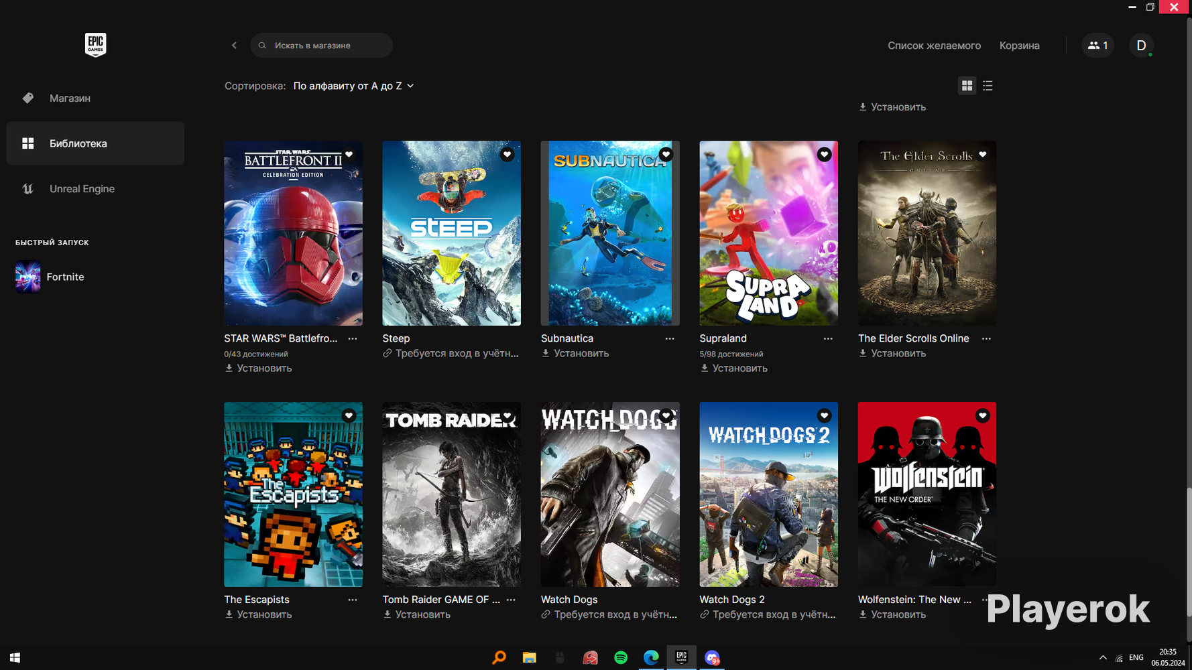Image resolution: width=1192 pixels, height=670 pixels.
Task: Click Установить under The Escapists
Action: tap(258, 614)
